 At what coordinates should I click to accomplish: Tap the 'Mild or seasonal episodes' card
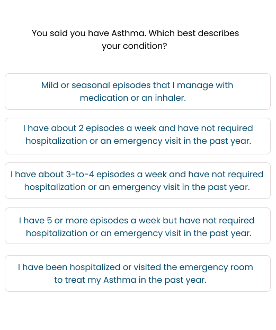click(138, 92)
